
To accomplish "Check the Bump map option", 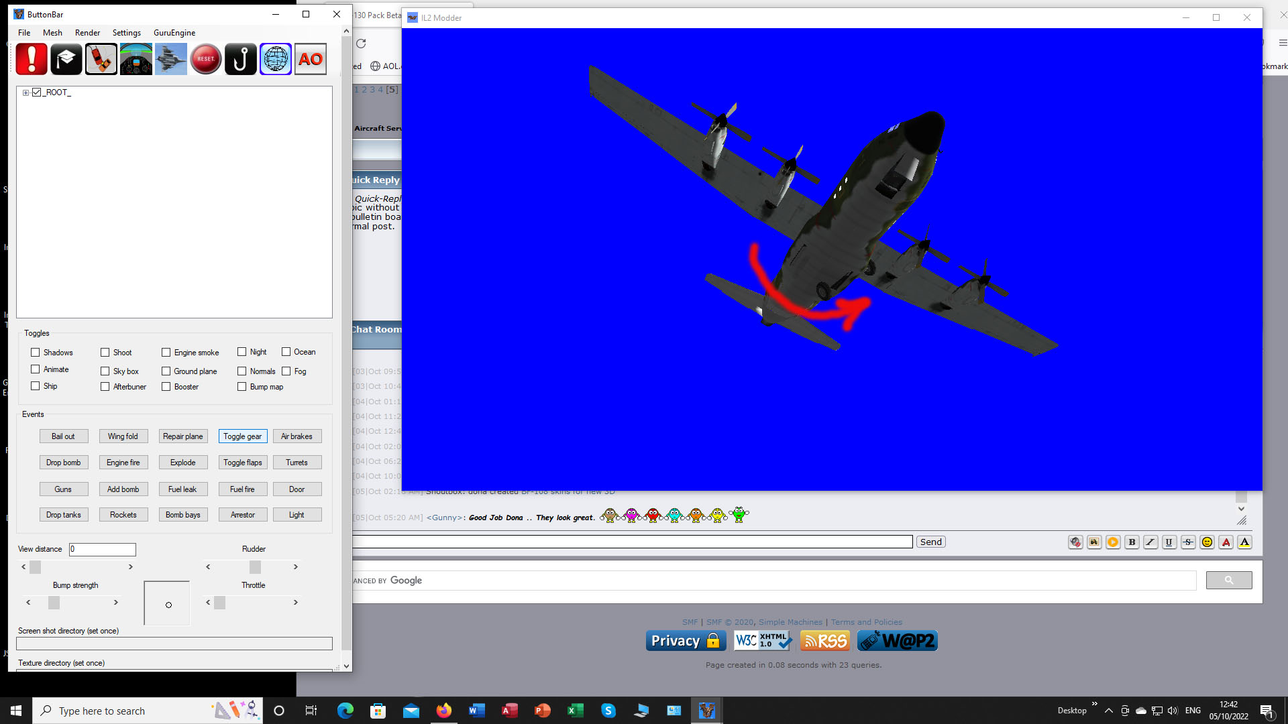I will pyautogui.click(x=241, y=387).
